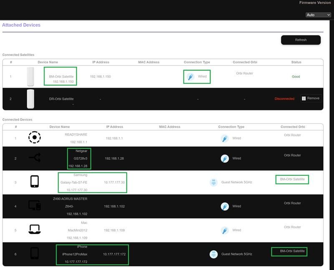Click the MacMini2012 device name
Image resolution: width=334 pixels, height=270 pixels.
click(78, 230)
